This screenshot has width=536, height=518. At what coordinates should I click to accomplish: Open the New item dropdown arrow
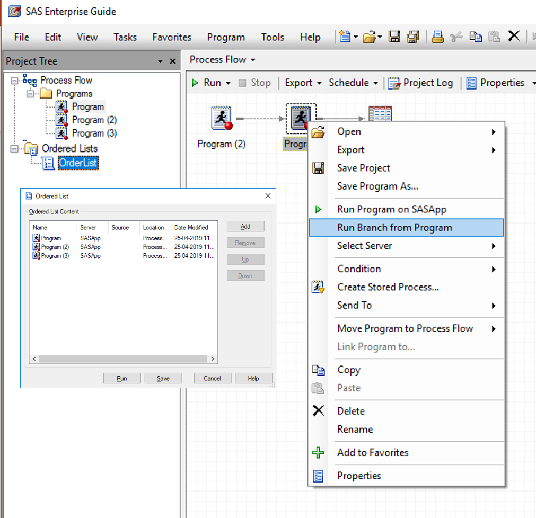pos(356,37)
